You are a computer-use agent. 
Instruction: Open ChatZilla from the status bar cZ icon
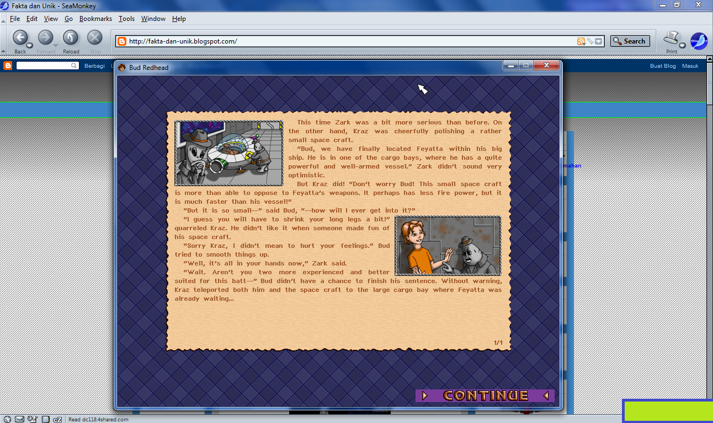point(57,419)
